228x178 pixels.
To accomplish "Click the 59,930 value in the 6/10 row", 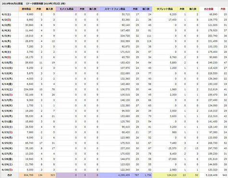I will (29, 63).
